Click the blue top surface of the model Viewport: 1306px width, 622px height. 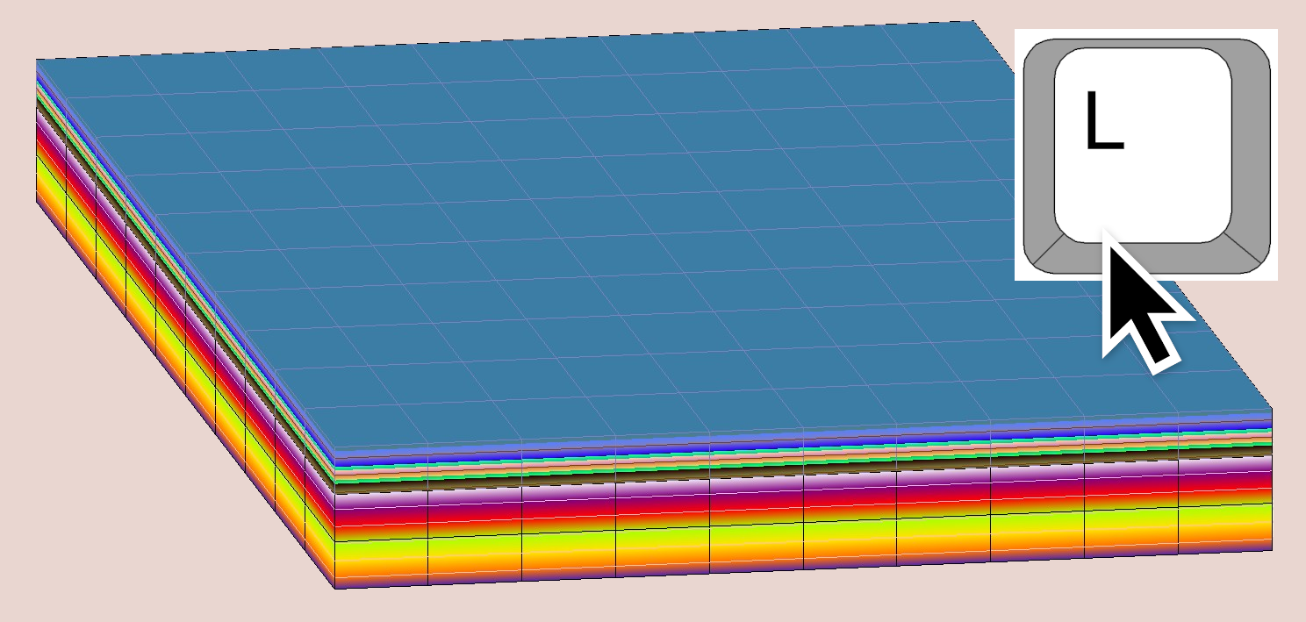[614, 219]
